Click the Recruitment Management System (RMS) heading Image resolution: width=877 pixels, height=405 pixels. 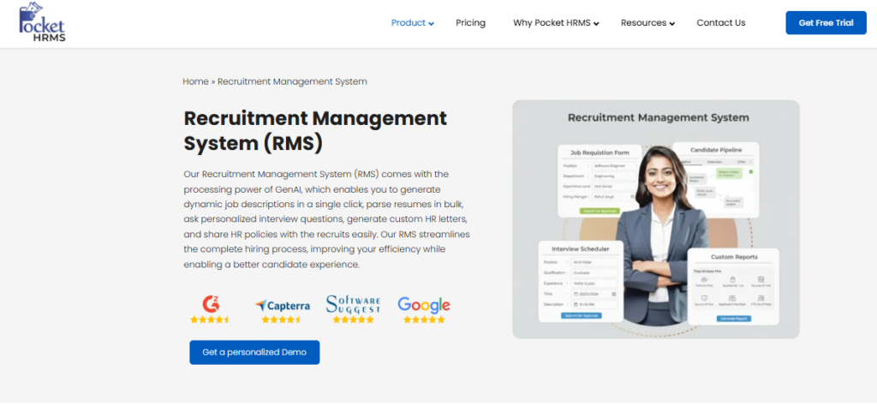[315, 131]
